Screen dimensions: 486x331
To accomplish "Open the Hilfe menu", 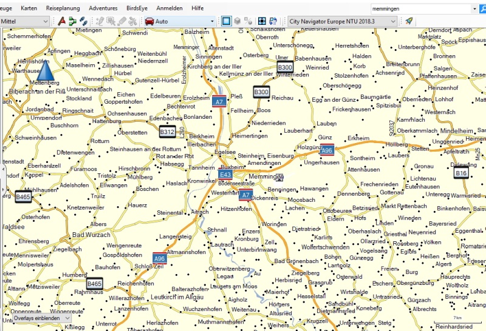I will click(x=197, y=8).
